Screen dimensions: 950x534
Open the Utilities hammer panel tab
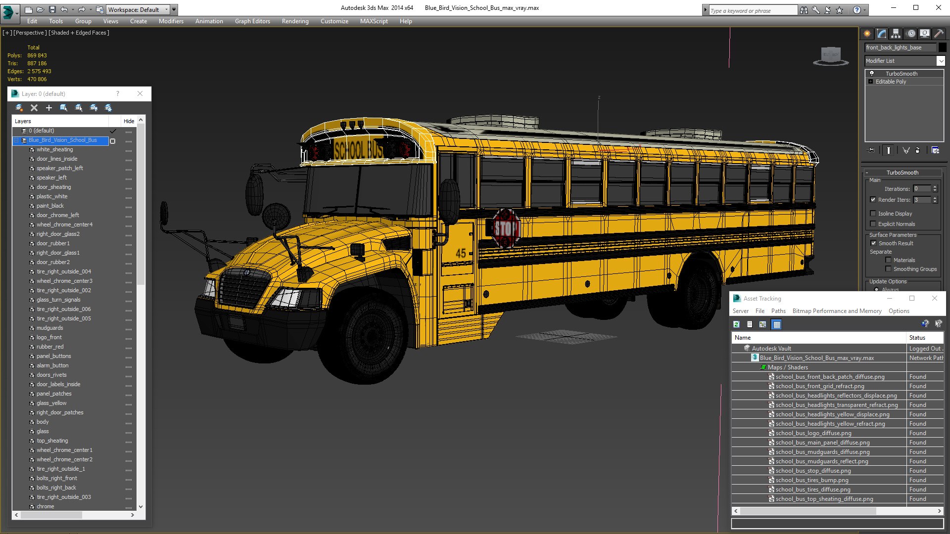point(939,34)
